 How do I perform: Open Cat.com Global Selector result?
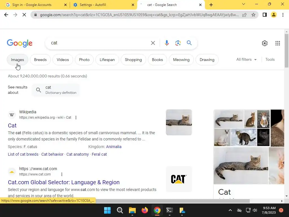point(64,182)
